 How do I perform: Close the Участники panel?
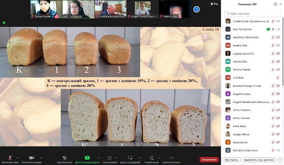pos(280,4)
